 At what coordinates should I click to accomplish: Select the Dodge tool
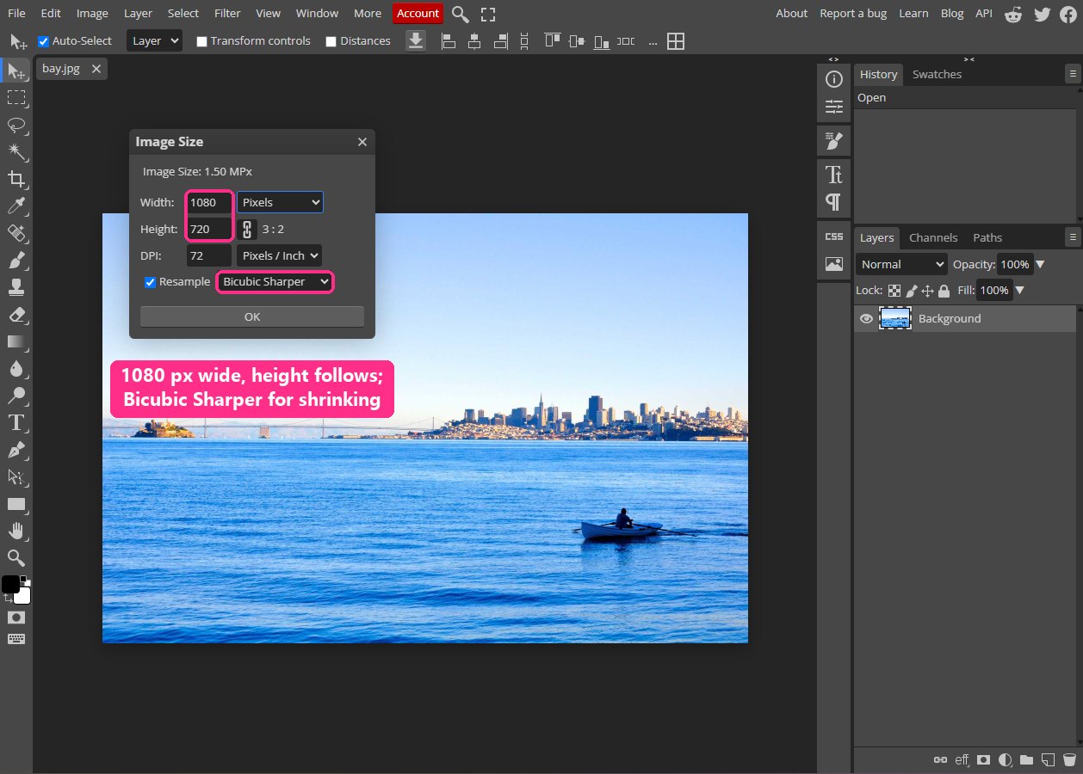pos(16,396)
